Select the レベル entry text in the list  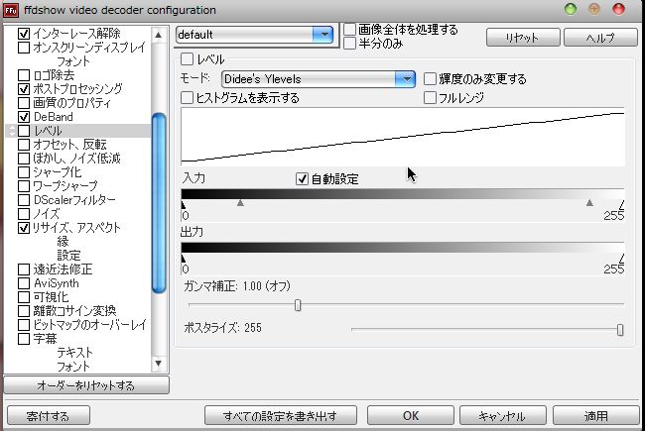coord(48,131)
